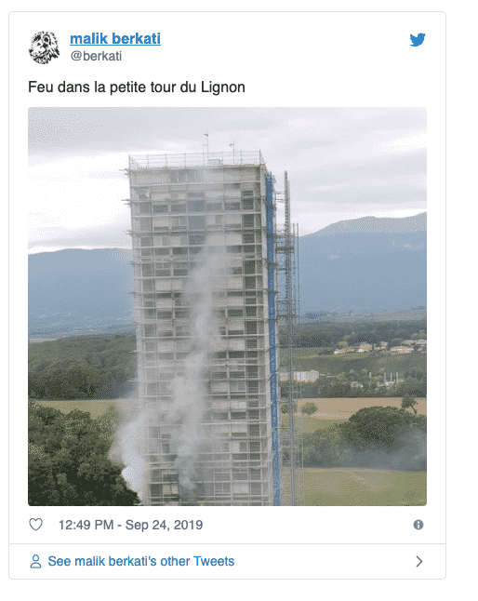Open the Twitter Ads info icon
Screen dimensions: 478x601
[418, 525]
